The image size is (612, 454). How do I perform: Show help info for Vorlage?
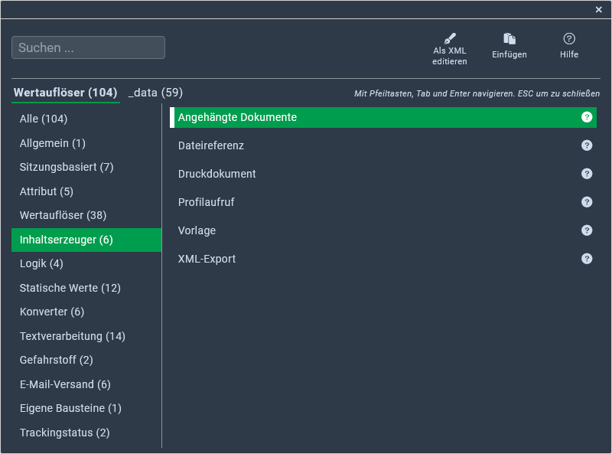[587, 230]
